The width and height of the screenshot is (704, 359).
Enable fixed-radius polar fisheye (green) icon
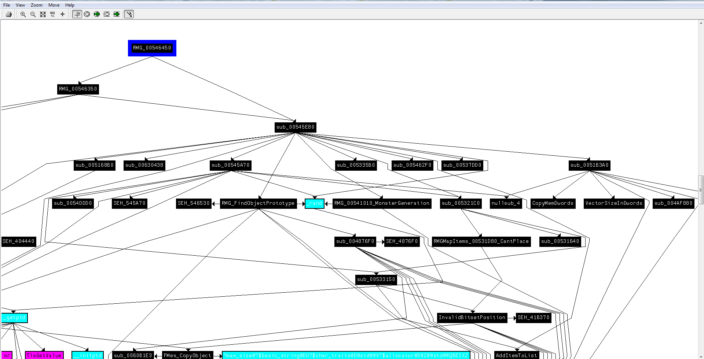pos(97,14)
